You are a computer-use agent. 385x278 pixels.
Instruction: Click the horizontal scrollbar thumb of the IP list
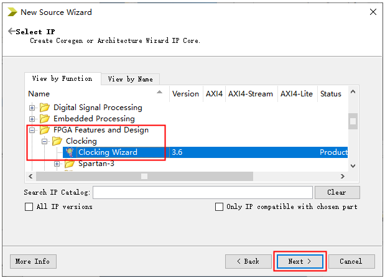[x=144, y=176]
